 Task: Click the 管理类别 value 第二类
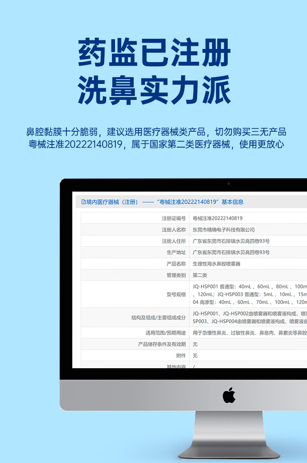[200, 275]
